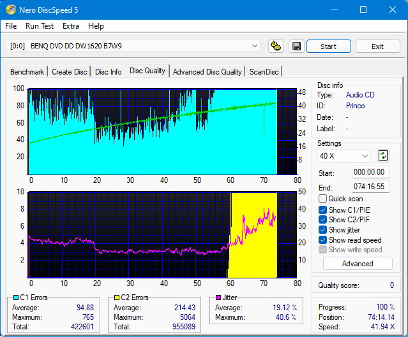Click the green refresh speed icon
Image resolution: width=408 pixels, height=337 pixels.
pos(383,155)
